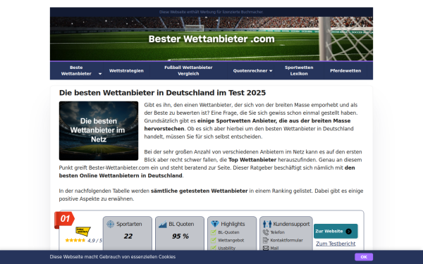Click the essenziellen Cookies notice text
Screen dimensions: 423x264
[x=113, y=257]
